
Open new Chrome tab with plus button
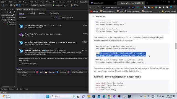tap(147, 3)
